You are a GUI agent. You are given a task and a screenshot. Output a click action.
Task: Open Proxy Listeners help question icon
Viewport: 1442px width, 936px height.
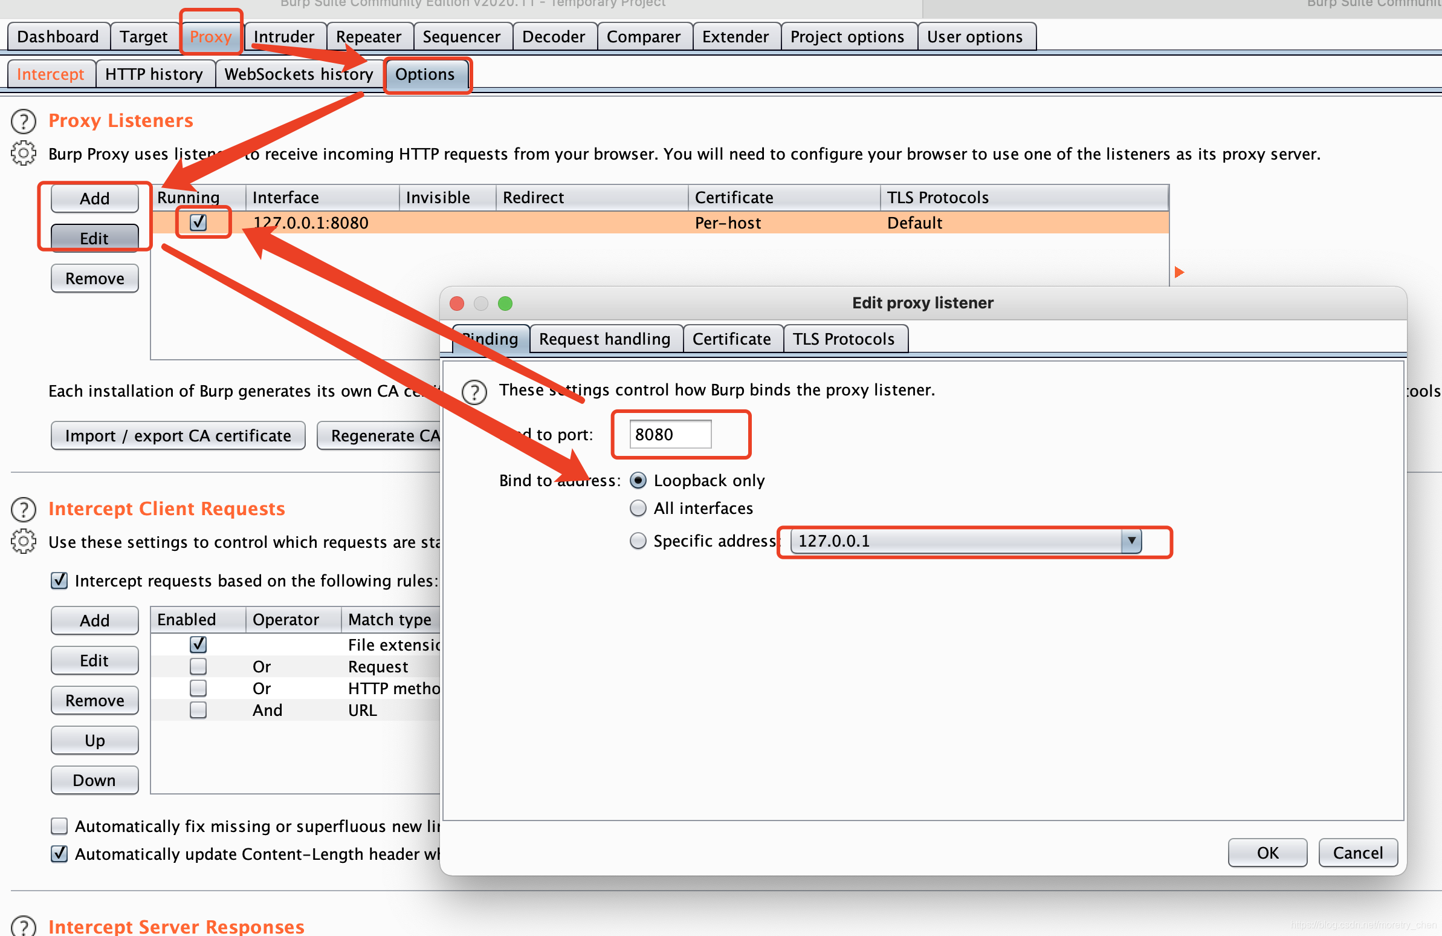[x=24, y=122]
